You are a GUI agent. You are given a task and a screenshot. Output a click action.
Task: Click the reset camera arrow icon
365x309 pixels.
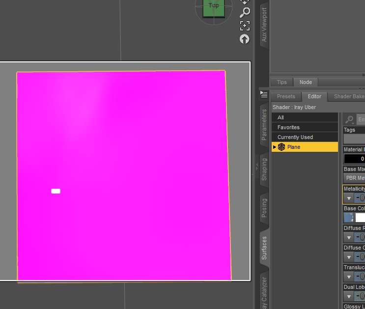click(x=245, y=39)
